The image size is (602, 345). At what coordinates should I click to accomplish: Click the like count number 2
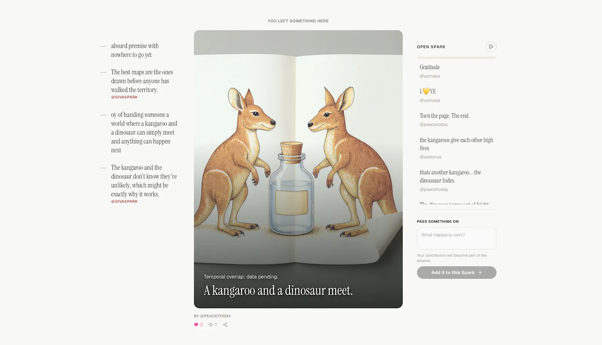[x=201, y=325]
